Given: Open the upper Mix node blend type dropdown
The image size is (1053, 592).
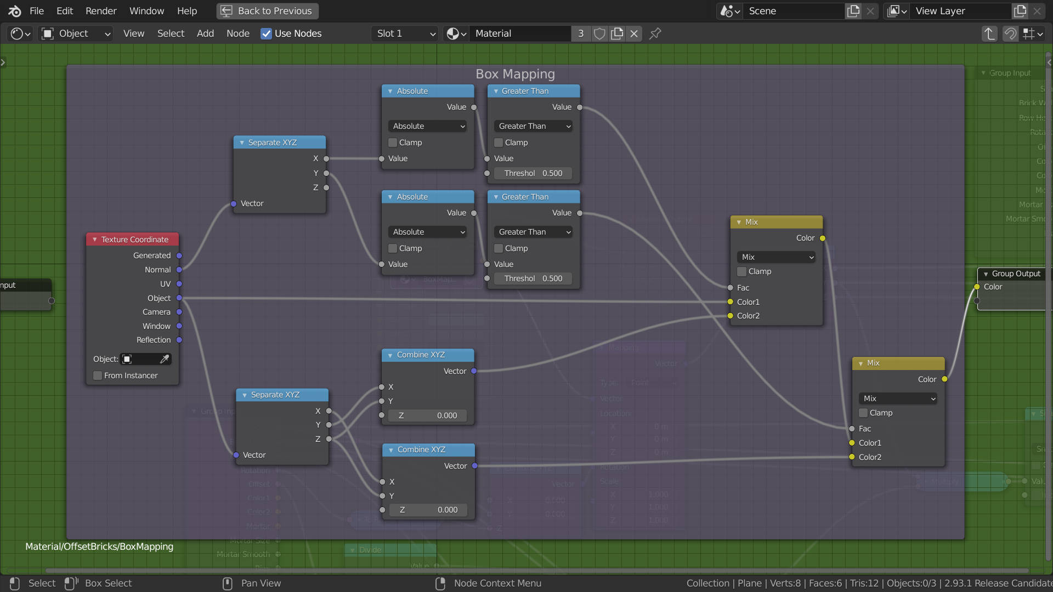Looking at the screenshot, I should tap(776, 257).
